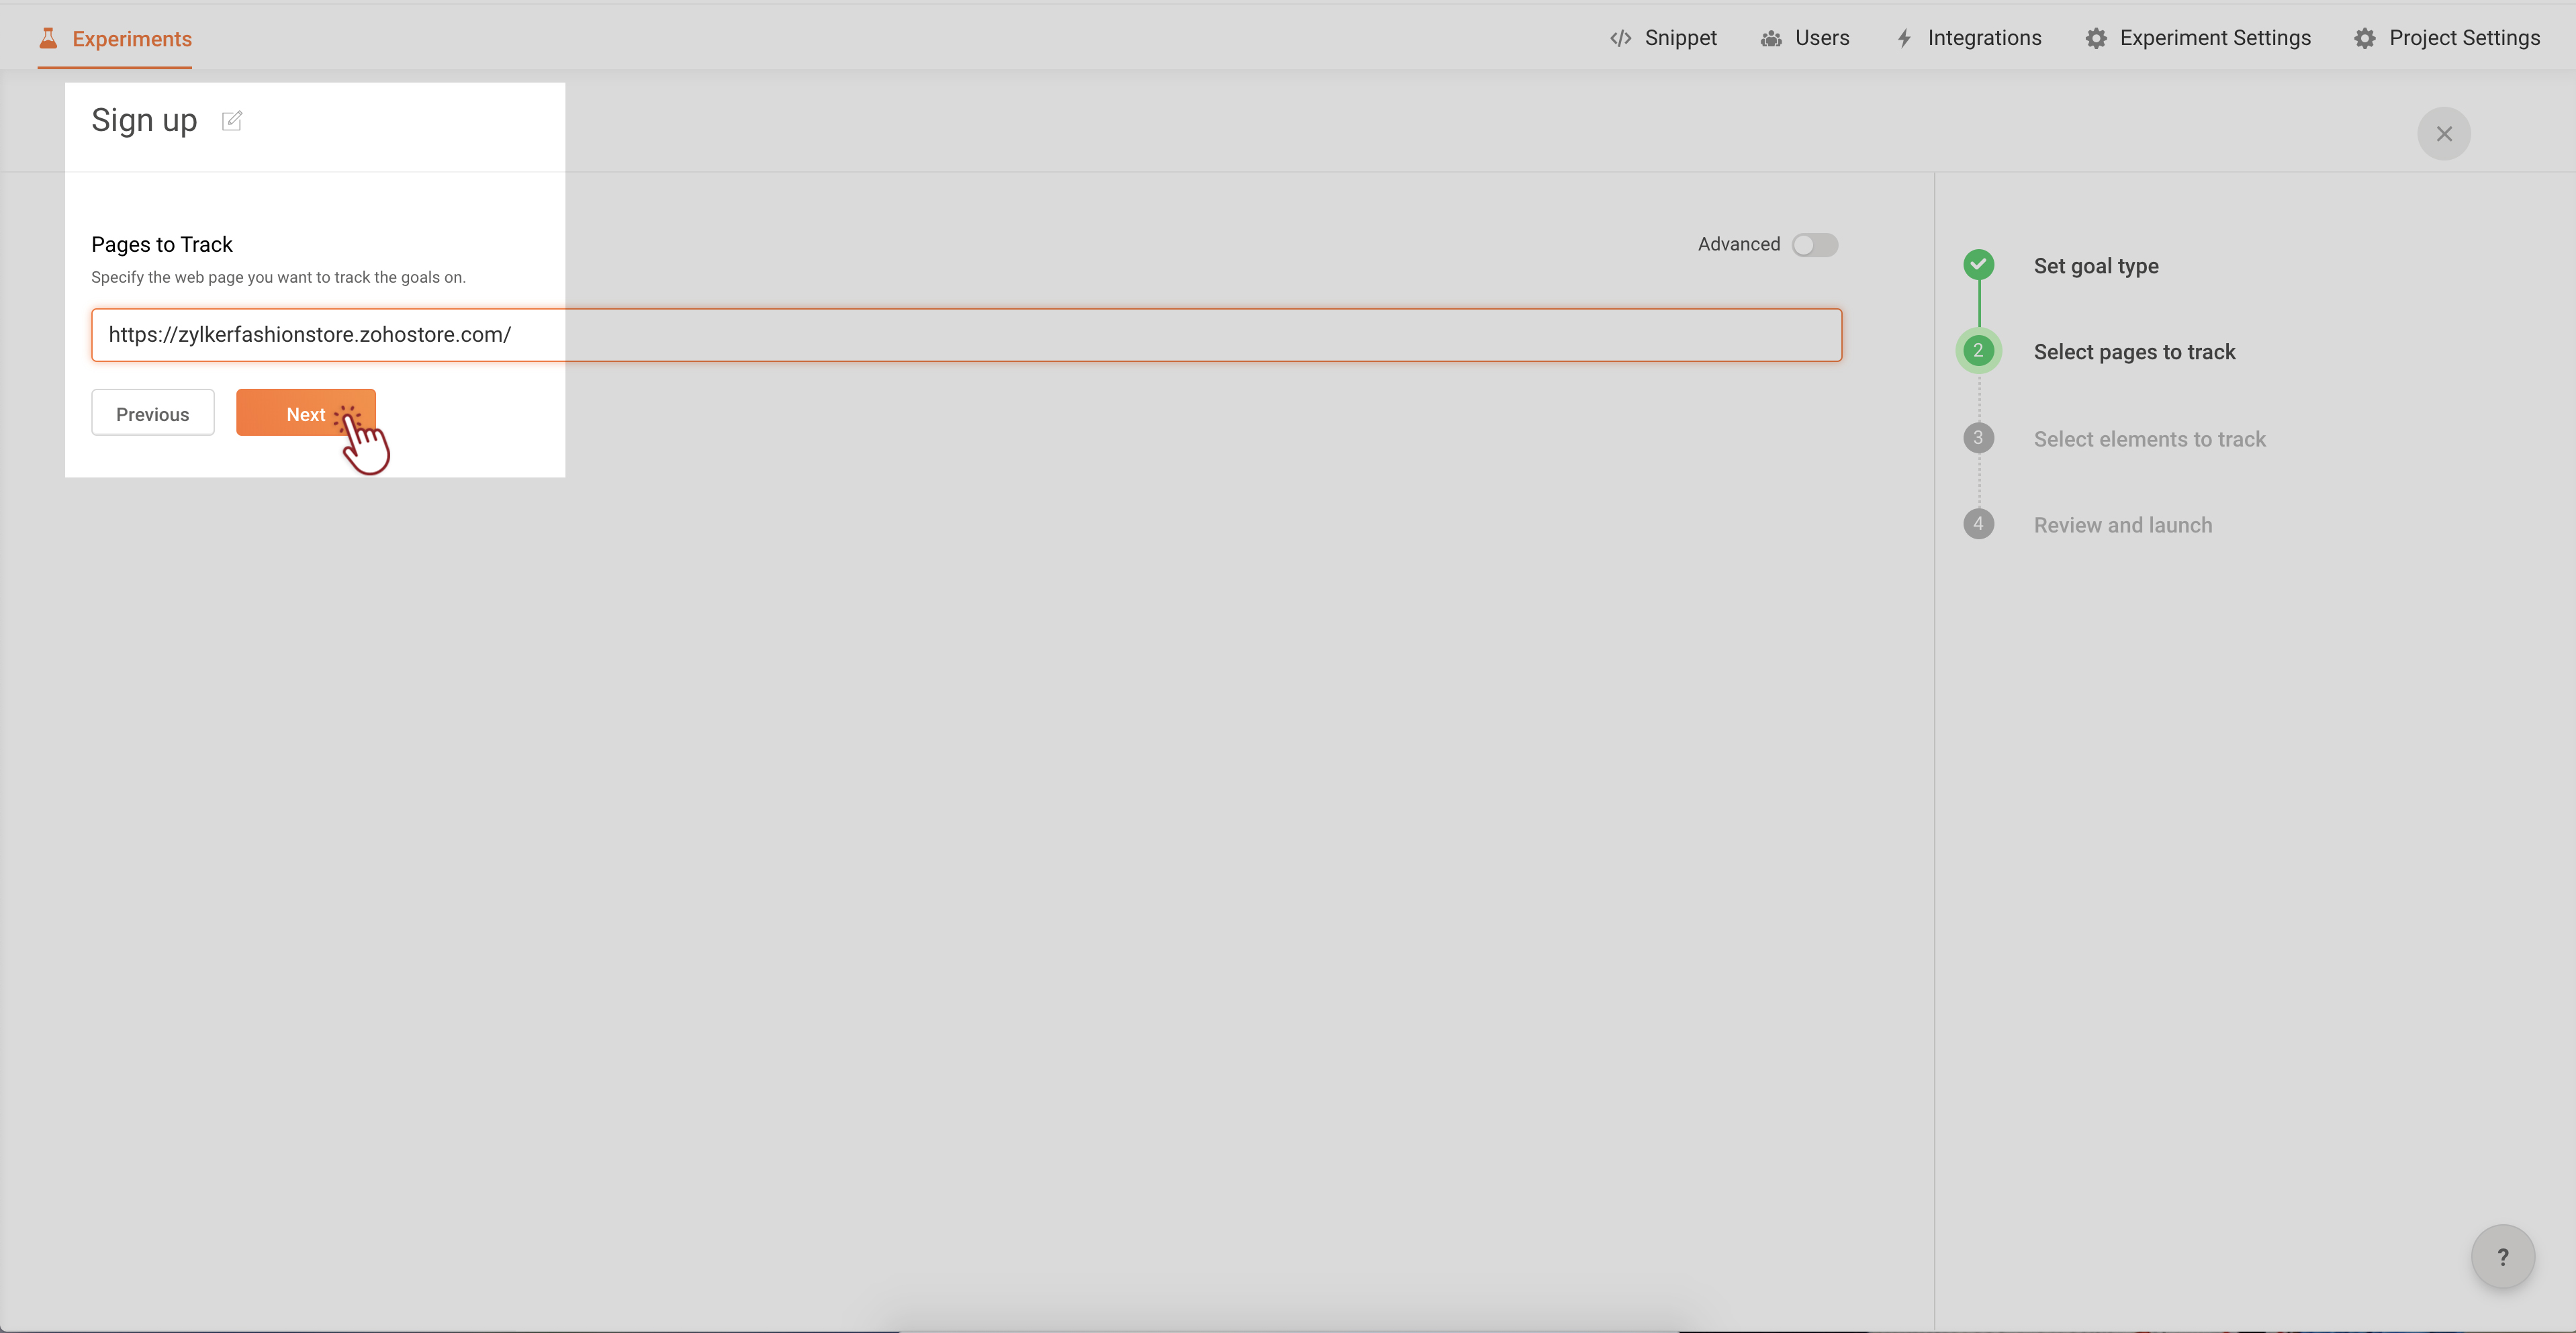Click the Experiment Settings gear icon
The image size is (2576, 1333).
click(x=2096, y=38)
